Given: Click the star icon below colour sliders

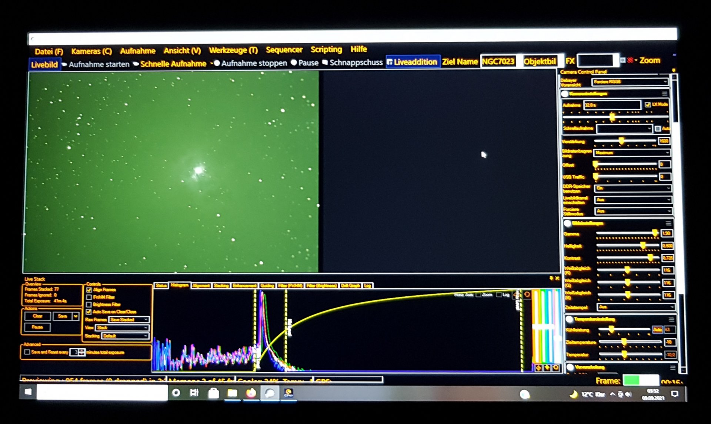Looking at the screenshot, I should [x=547, y=367].
